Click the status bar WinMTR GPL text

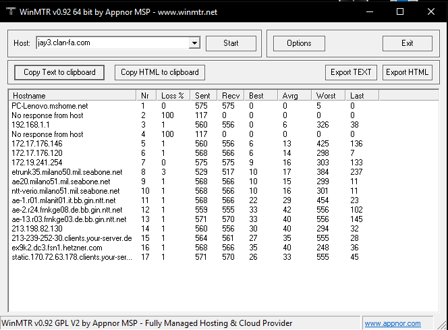pos(147,323)
